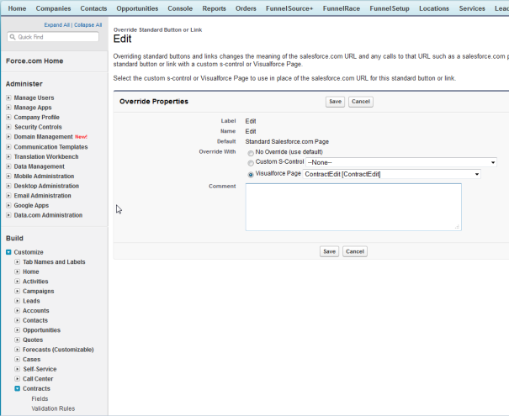509x416 pixels.
Task: Open the Contacts tab in top navigation
Action: pos(93,8)
